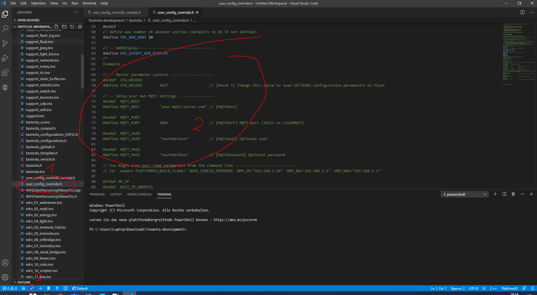
Task: Open the Extensions view
Action: (x=5, y=73)
